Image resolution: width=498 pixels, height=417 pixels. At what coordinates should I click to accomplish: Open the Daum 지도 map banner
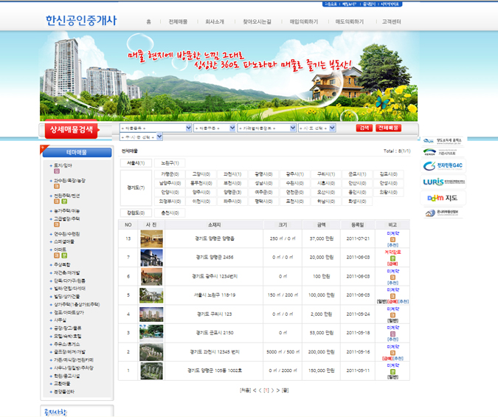click(x=443, y=198)
